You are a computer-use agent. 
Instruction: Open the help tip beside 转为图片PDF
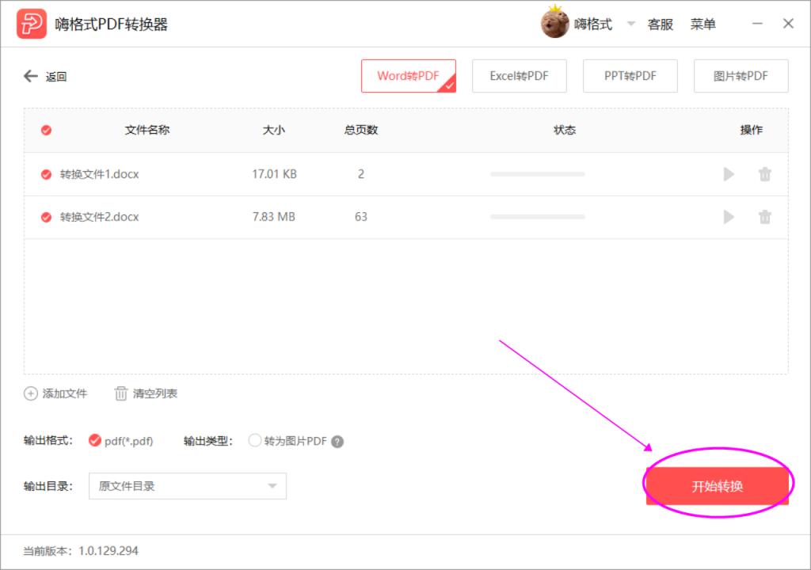pos(337,441)
